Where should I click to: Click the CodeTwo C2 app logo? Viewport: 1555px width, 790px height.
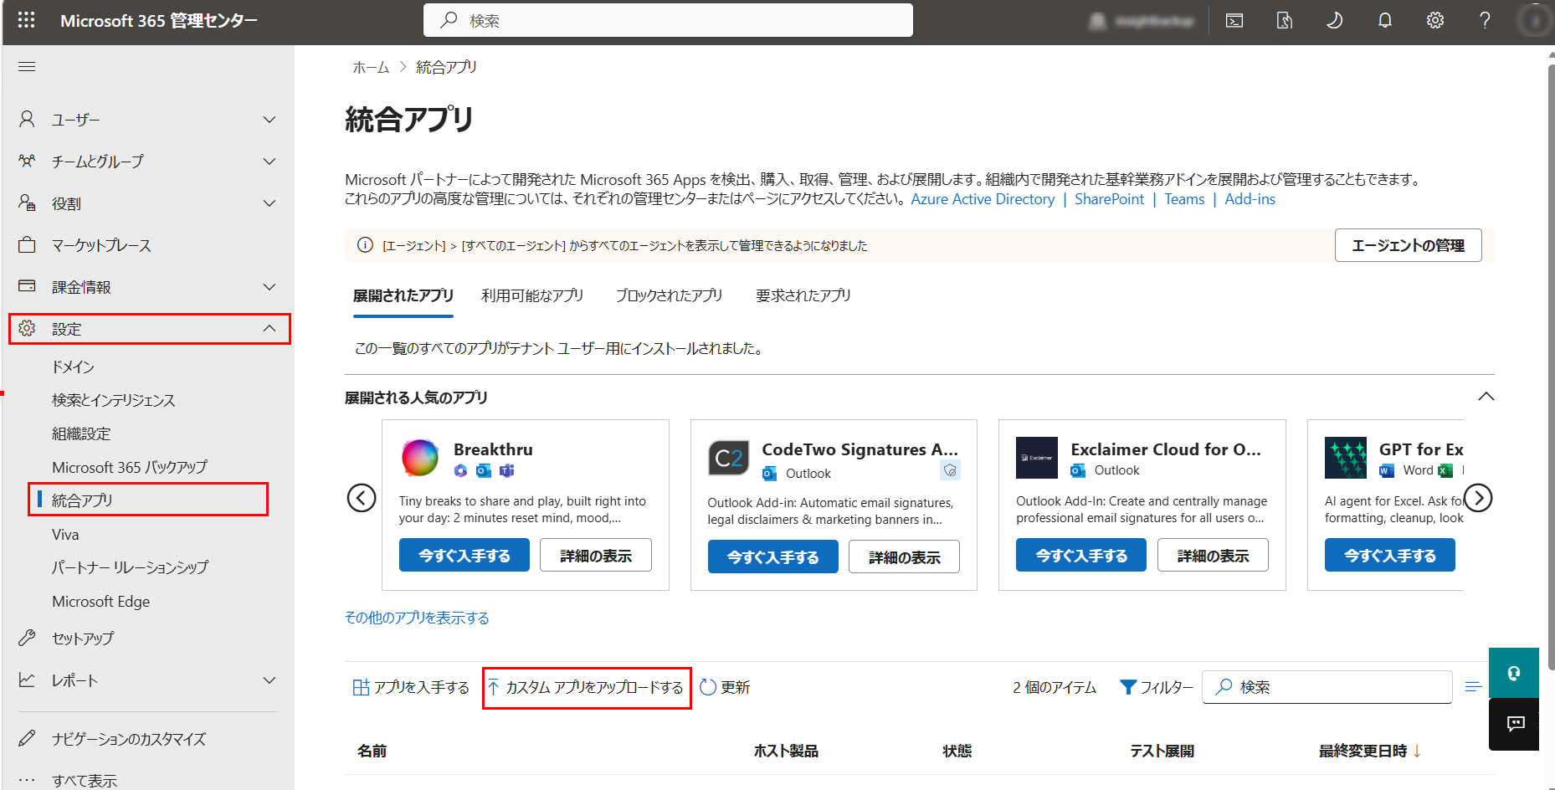pos(728,458)
